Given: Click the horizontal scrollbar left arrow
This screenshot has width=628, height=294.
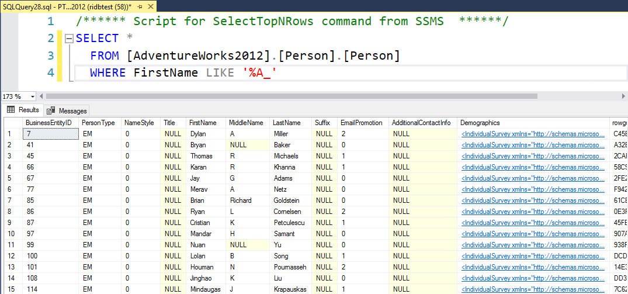Looking at the screenshot, I should coord(40,96).
